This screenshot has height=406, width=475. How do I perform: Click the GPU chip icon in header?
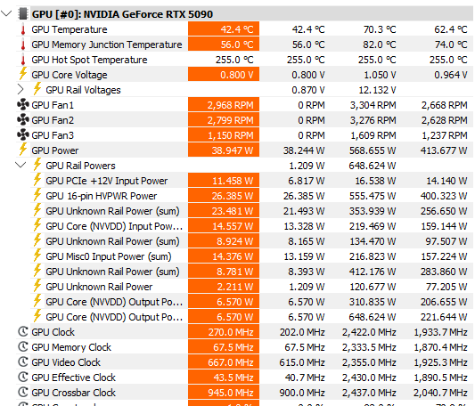click(22, 14)
